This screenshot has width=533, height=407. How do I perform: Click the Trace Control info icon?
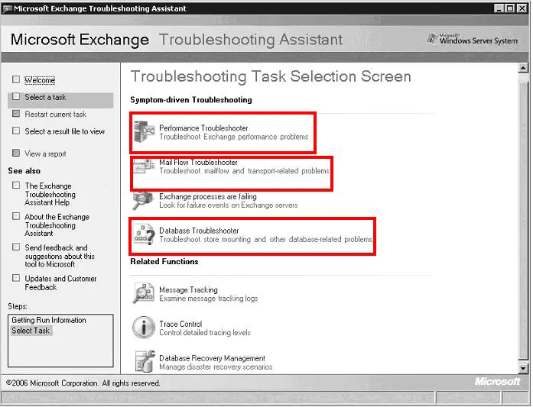pos(144,328)
